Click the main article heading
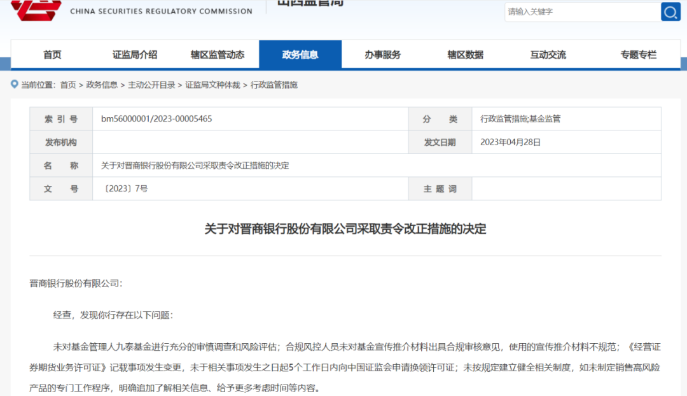The width and height of the screenshot is (687, 396). pyautogui.click(x=345, y=229)
